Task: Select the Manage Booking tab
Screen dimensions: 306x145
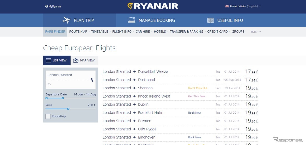Action: click(x=151, y=20)
